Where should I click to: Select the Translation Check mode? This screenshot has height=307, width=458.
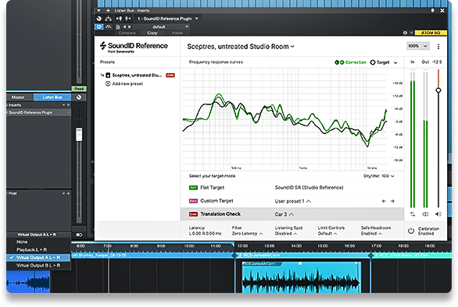pyautogui.click(x=215, y=214)
